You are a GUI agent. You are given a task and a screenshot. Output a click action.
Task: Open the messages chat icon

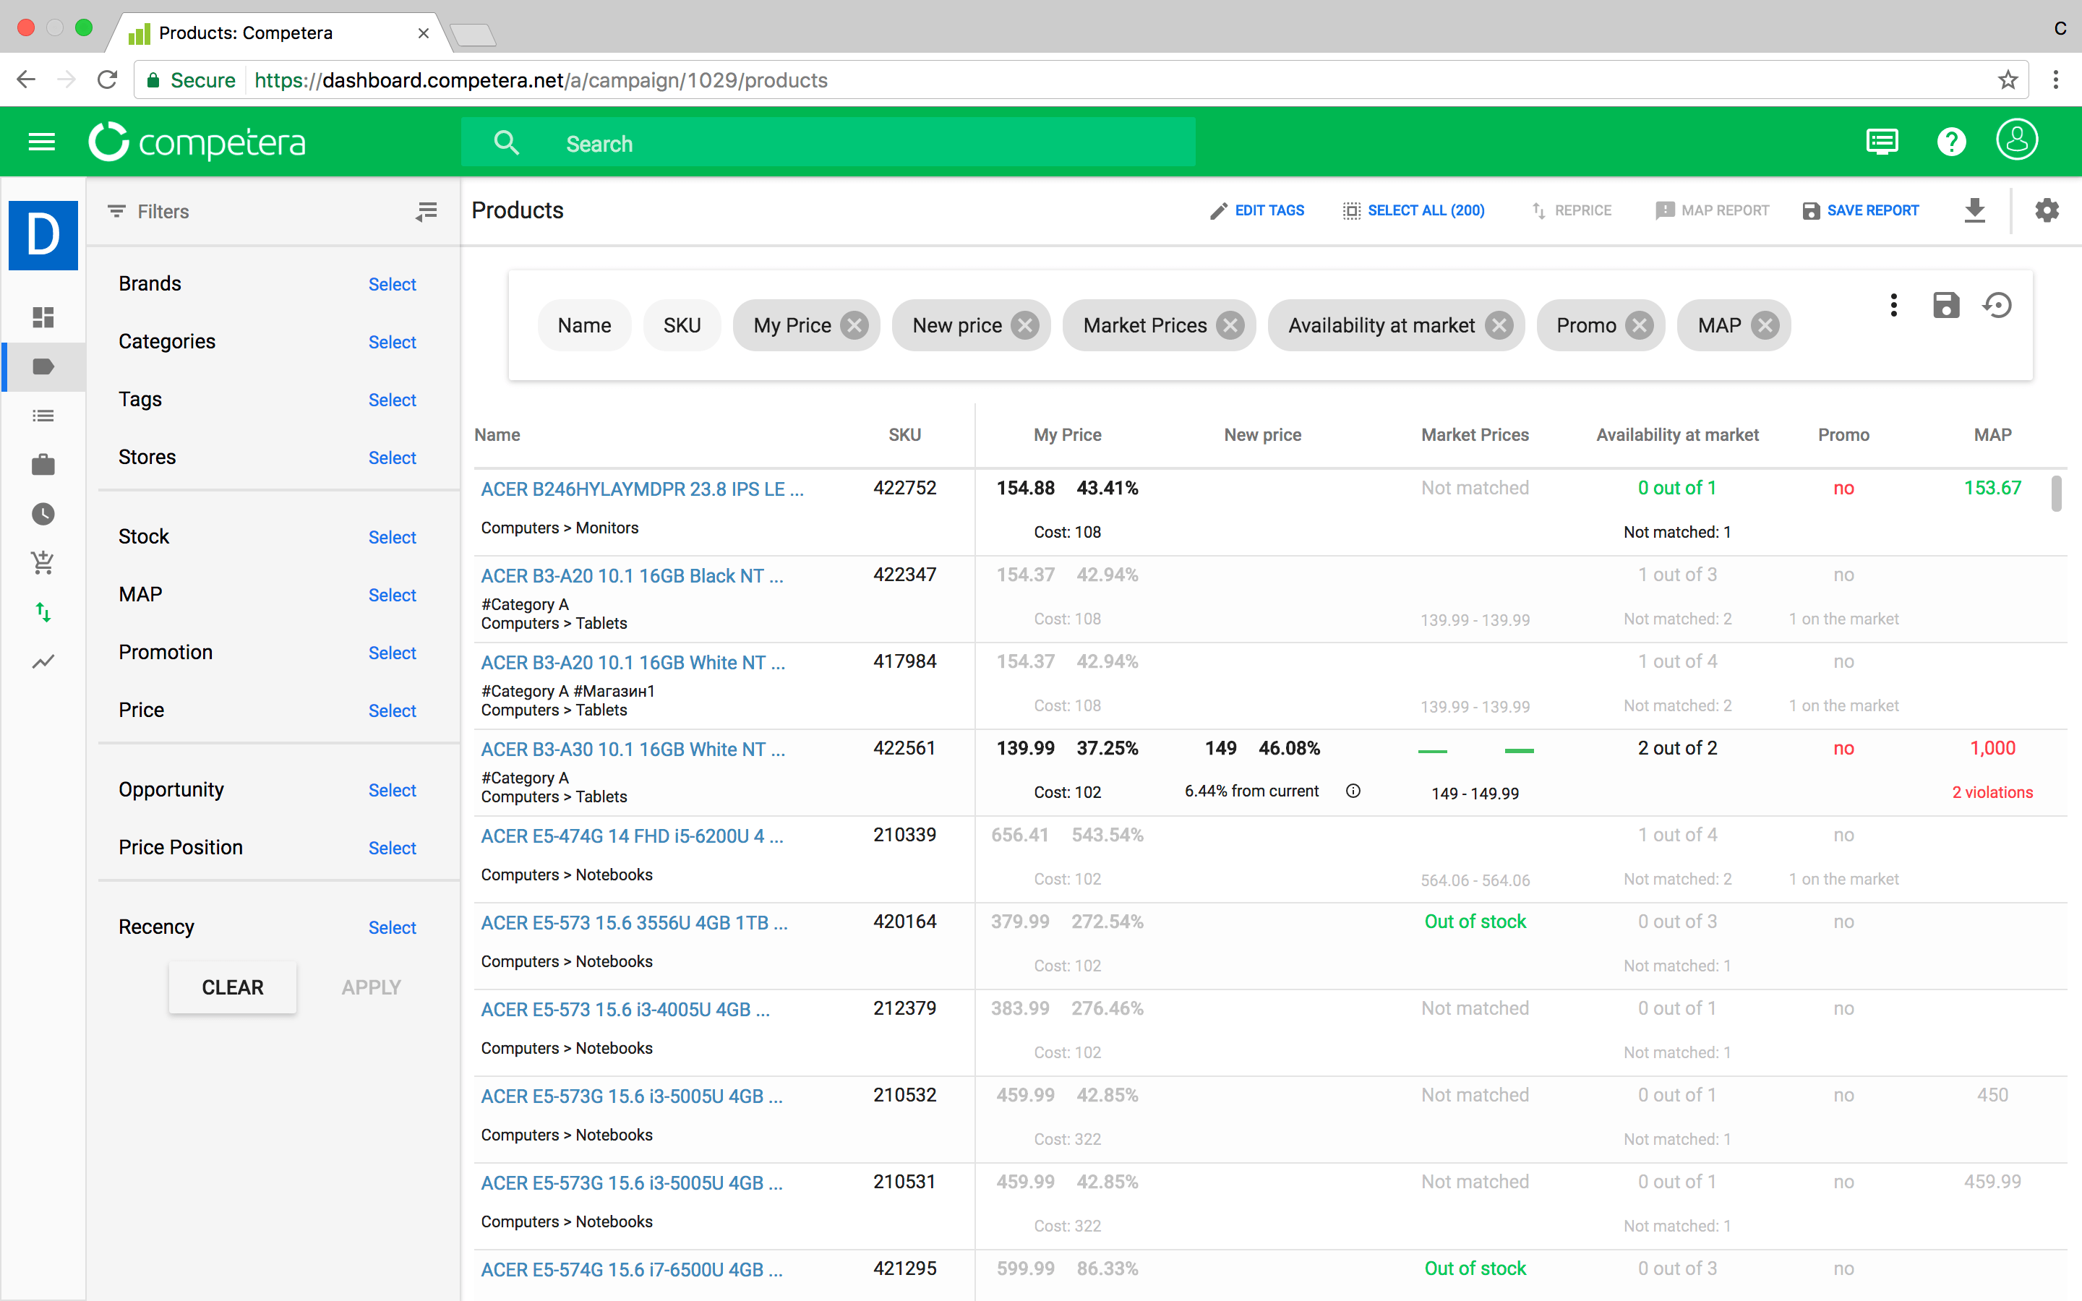click(1882, 142)
